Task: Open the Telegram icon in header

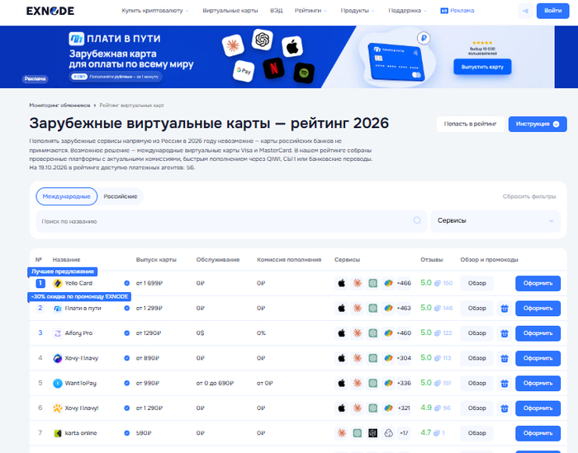Action: [x=525, y=11]
